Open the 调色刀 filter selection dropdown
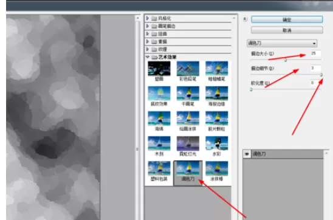The width and height of the screenshot is (333, 220). pos(282,43)
